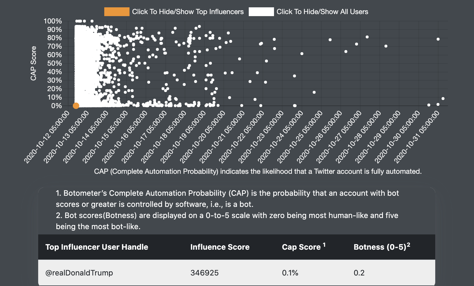The image size is (474, 286).
Task: Toggle 'Click To Hide/Show All Users' legend label
Action: pos(322,12)
